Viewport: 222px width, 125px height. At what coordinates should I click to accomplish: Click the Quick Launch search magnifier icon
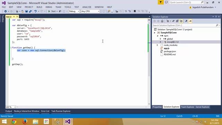click(202, 2)
